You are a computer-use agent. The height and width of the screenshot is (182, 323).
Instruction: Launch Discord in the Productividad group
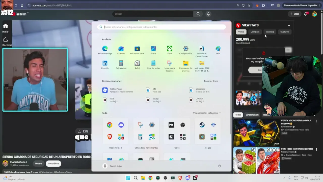tap(121, 125)
